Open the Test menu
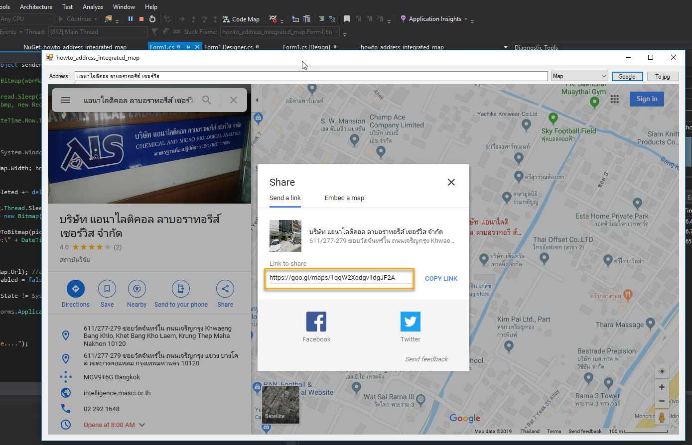 tap(68, 7)
